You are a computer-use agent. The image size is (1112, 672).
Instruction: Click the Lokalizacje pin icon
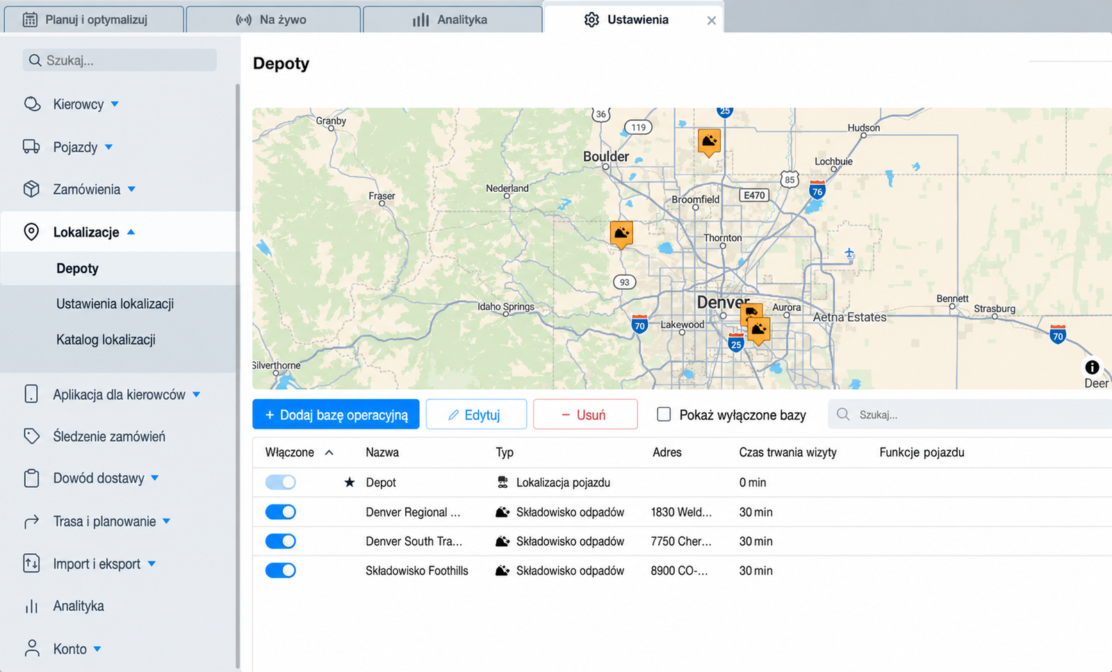[31, 231]
